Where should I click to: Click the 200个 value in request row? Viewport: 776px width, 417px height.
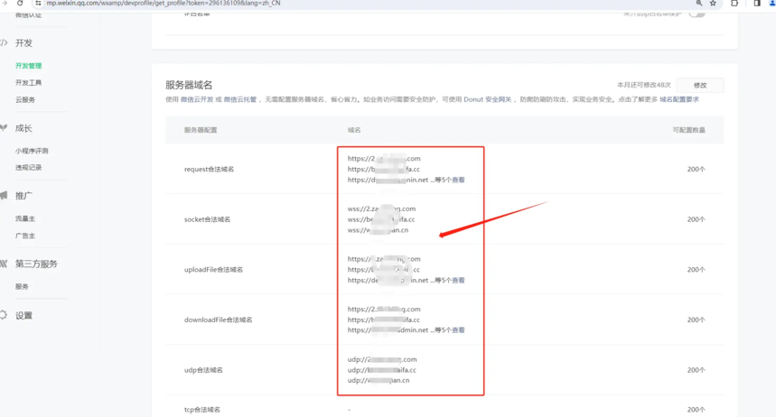click(x=696, y=169)
